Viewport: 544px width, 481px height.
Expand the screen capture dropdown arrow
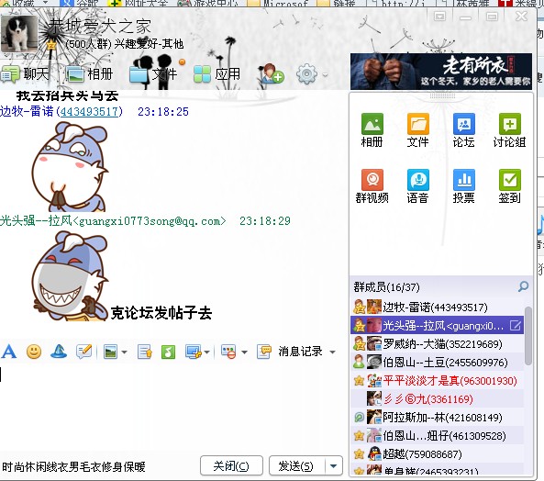click(x=207, y=352)
